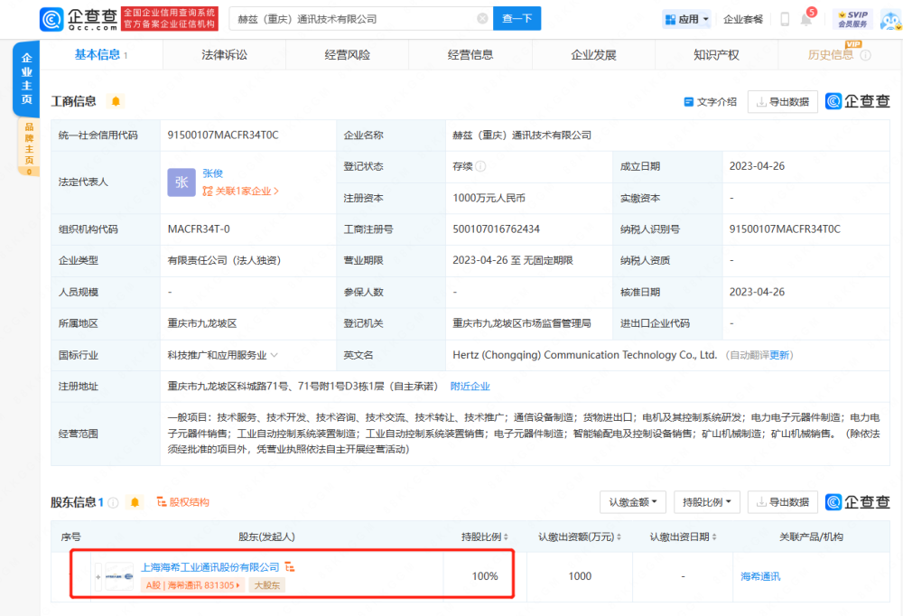
Task: Open 上海海希工业通讯股份有限公司 shareholder link
Action: [210, 567]
